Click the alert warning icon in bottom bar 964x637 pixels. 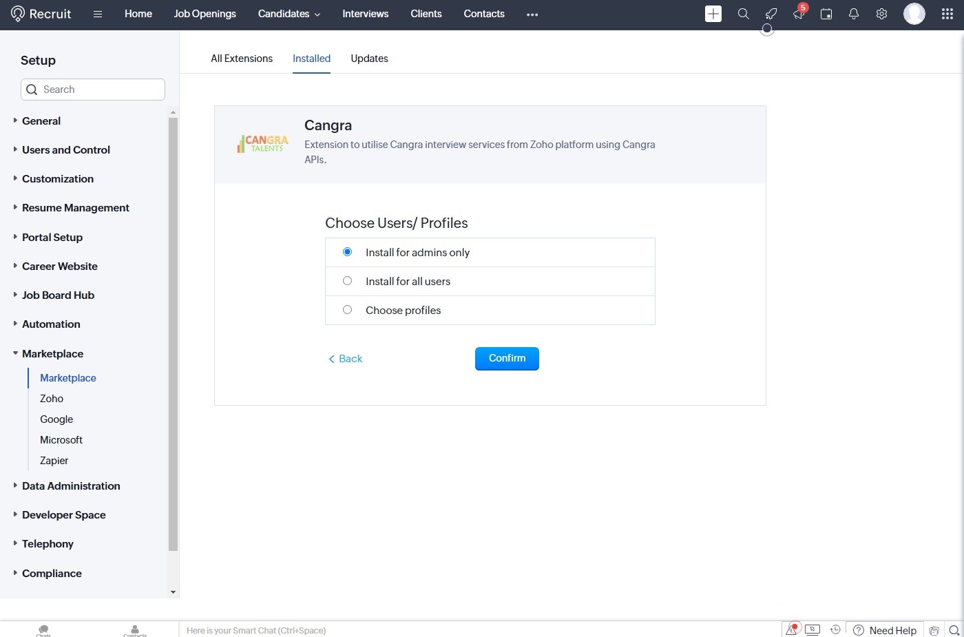pyautogui.click(x=792, y=629)
